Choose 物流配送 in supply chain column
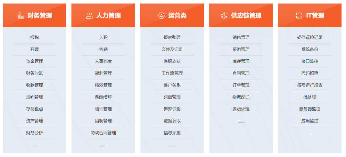 coord(241,97)
